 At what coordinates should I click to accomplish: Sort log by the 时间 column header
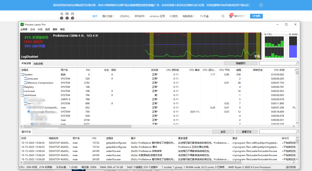tap(34, 138)
